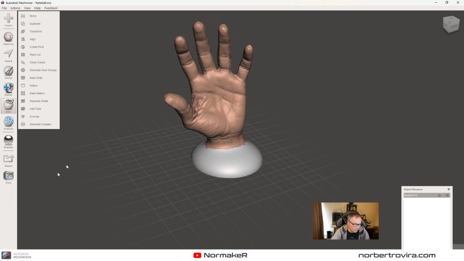This screenshot has height=261, width=464.
Task: Choose the Stamp tool
Action: (x=8, y=88)
